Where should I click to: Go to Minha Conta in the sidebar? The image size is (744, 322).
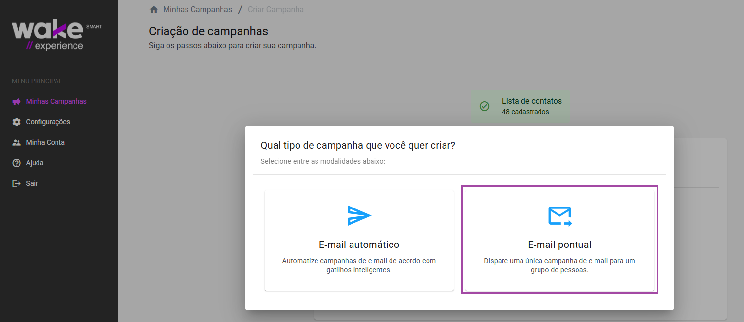click(45, 142)
